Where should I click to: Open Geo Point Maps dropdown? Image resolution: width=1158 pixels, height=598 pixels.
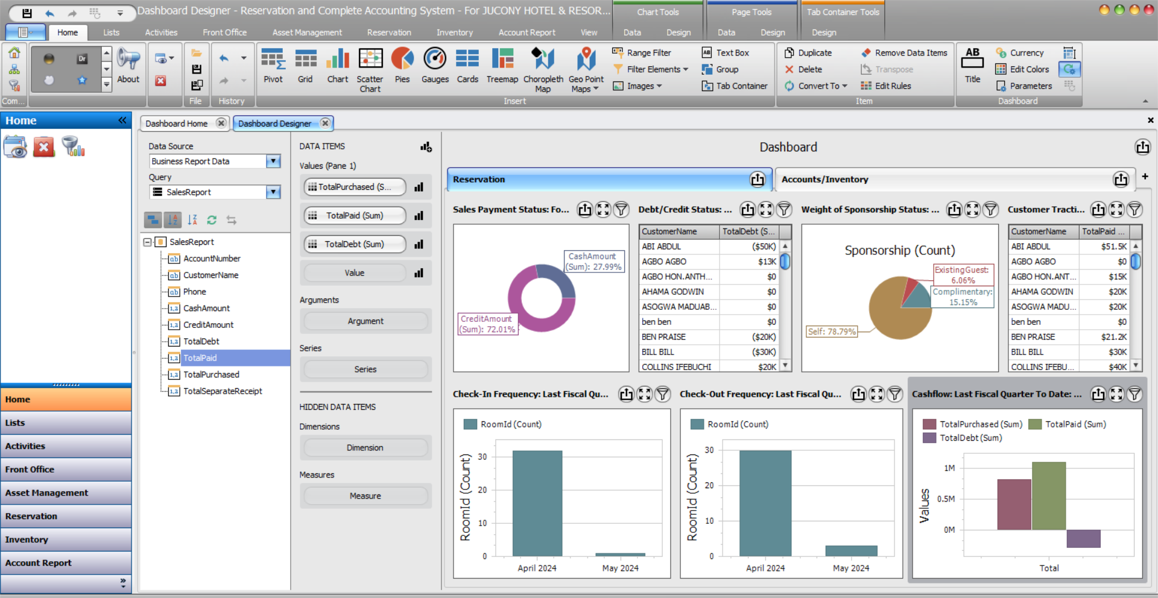click(586, 71)
